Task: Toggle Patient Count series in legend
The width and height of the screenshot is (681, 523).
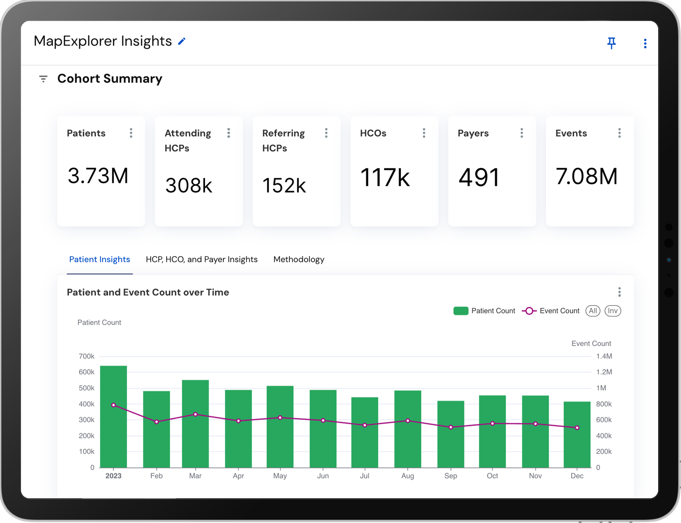Action: tap(484, 311)
